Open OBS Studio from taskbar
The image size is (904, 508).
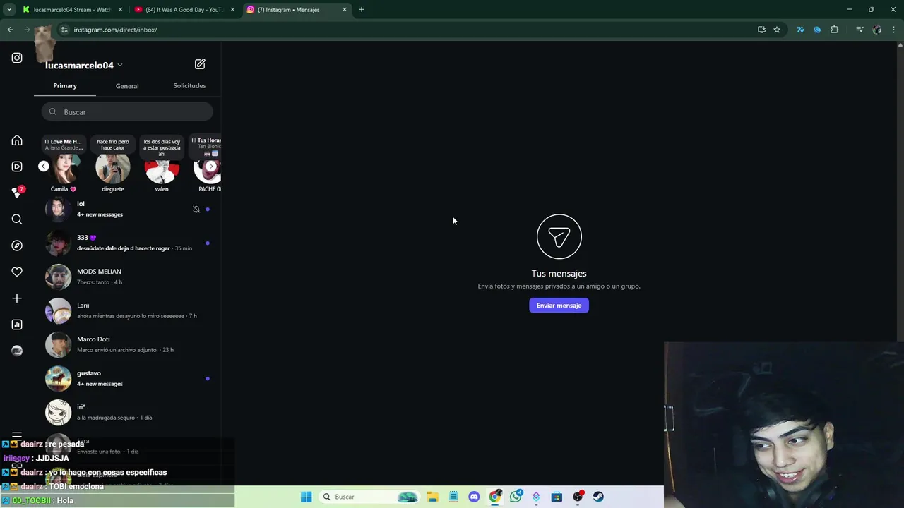point(578,497)
